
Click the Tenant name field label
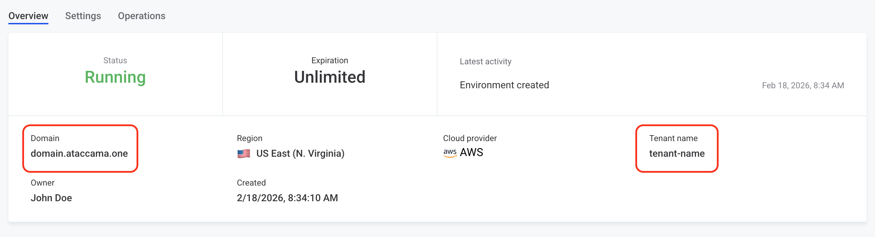(x=673, y=138)
